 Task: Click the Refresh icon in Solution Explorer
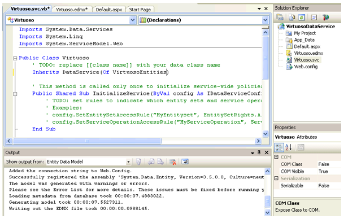tap(302, 18)
